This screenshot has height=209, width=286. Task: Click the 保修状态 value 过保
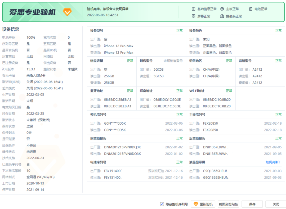pos(30,126)
